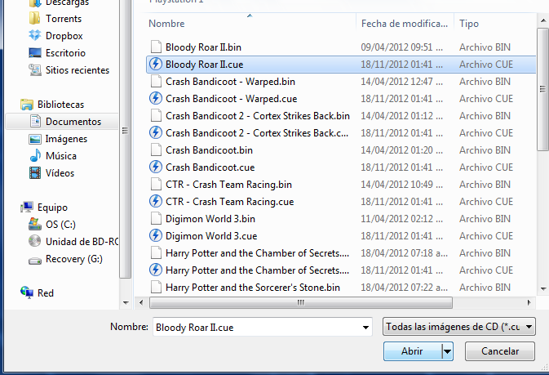Viewport: 549px width, 375px height.
Task: Select Harry Potter Chamber of Secrets CUE entry
Action: click(257, 270)
